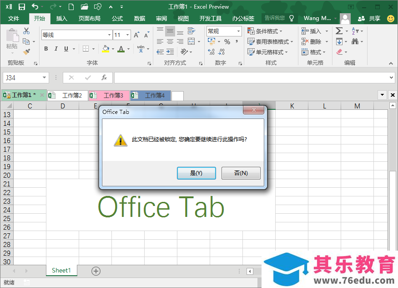Screen dimensions: 398x288
Task: Expand the formula bar chevron
Action: click(x=391, y=77)
